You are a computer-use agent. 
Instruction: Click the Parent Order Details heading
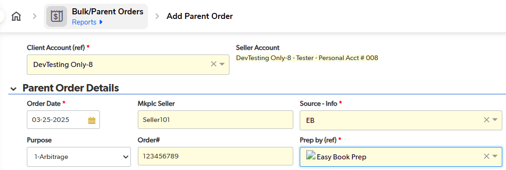[x=71, y=88]
